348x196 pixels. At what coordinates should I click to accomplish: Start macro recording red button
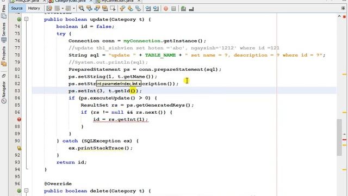(x=166, y=9)
